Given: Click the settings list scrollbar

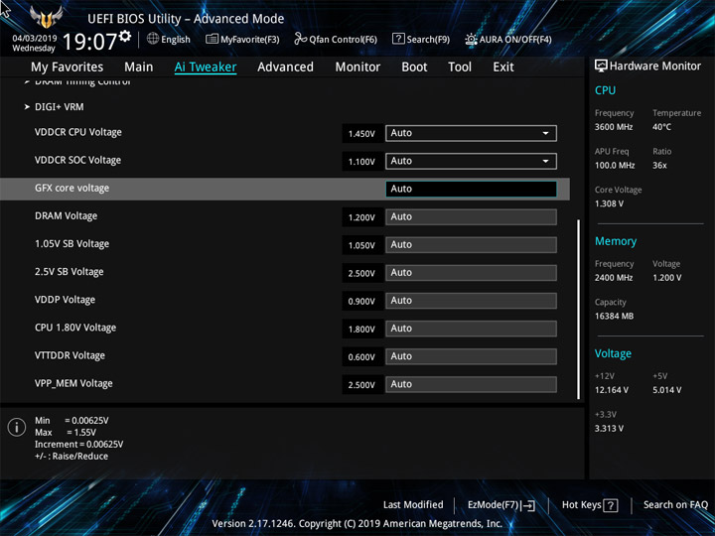Looking at the screenshot, I should [x=579, y=310].
